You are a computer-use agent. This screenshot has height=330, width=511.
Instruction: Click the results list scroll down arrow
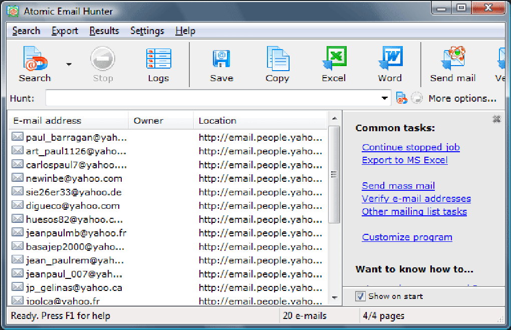click(x=334, y=297)
